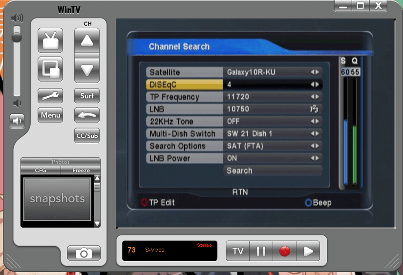Select the Satellite menu row label
The image size is (403, 275).
[185, 72]
